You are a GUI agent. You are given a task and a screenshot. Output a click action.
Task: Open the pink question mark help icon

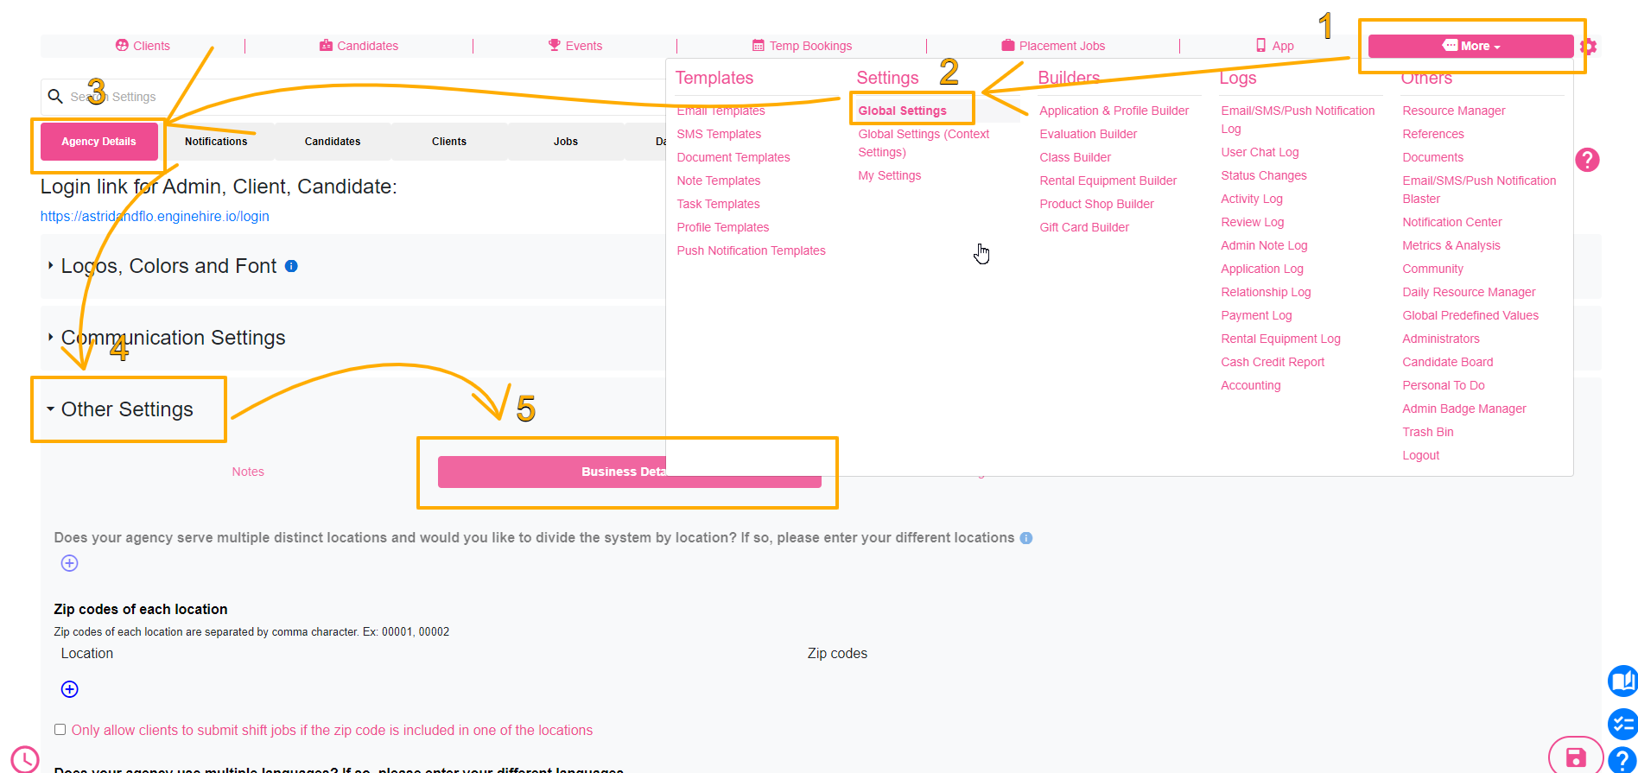[1587, 160]
